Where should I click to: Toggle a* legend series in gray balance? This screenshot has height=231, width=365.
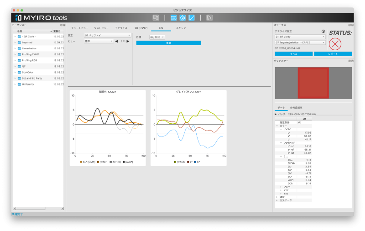[x=190, y=162]
